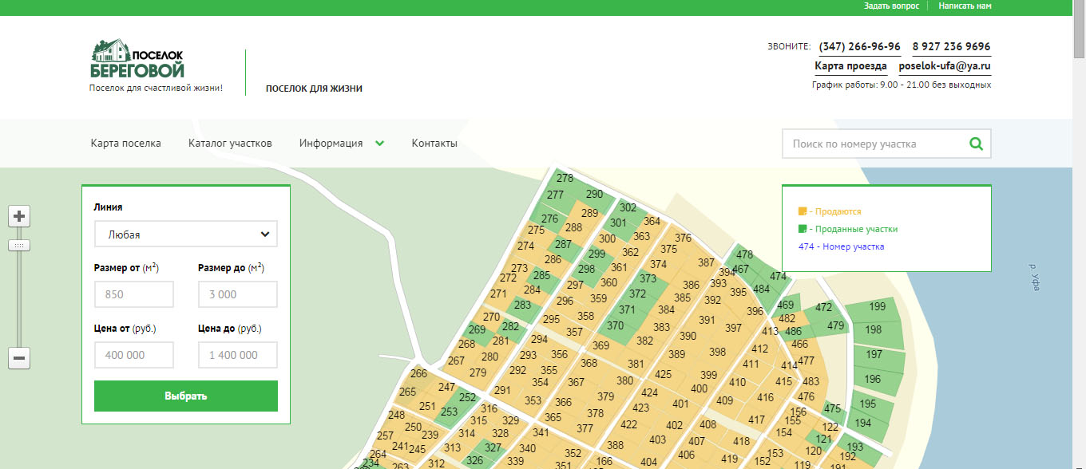Click the График работы hours text

tap(902, 85)
